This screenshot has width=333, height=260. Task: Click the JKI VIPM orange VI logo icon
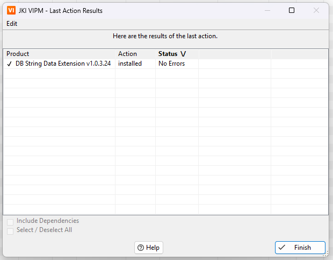(11, 10)
